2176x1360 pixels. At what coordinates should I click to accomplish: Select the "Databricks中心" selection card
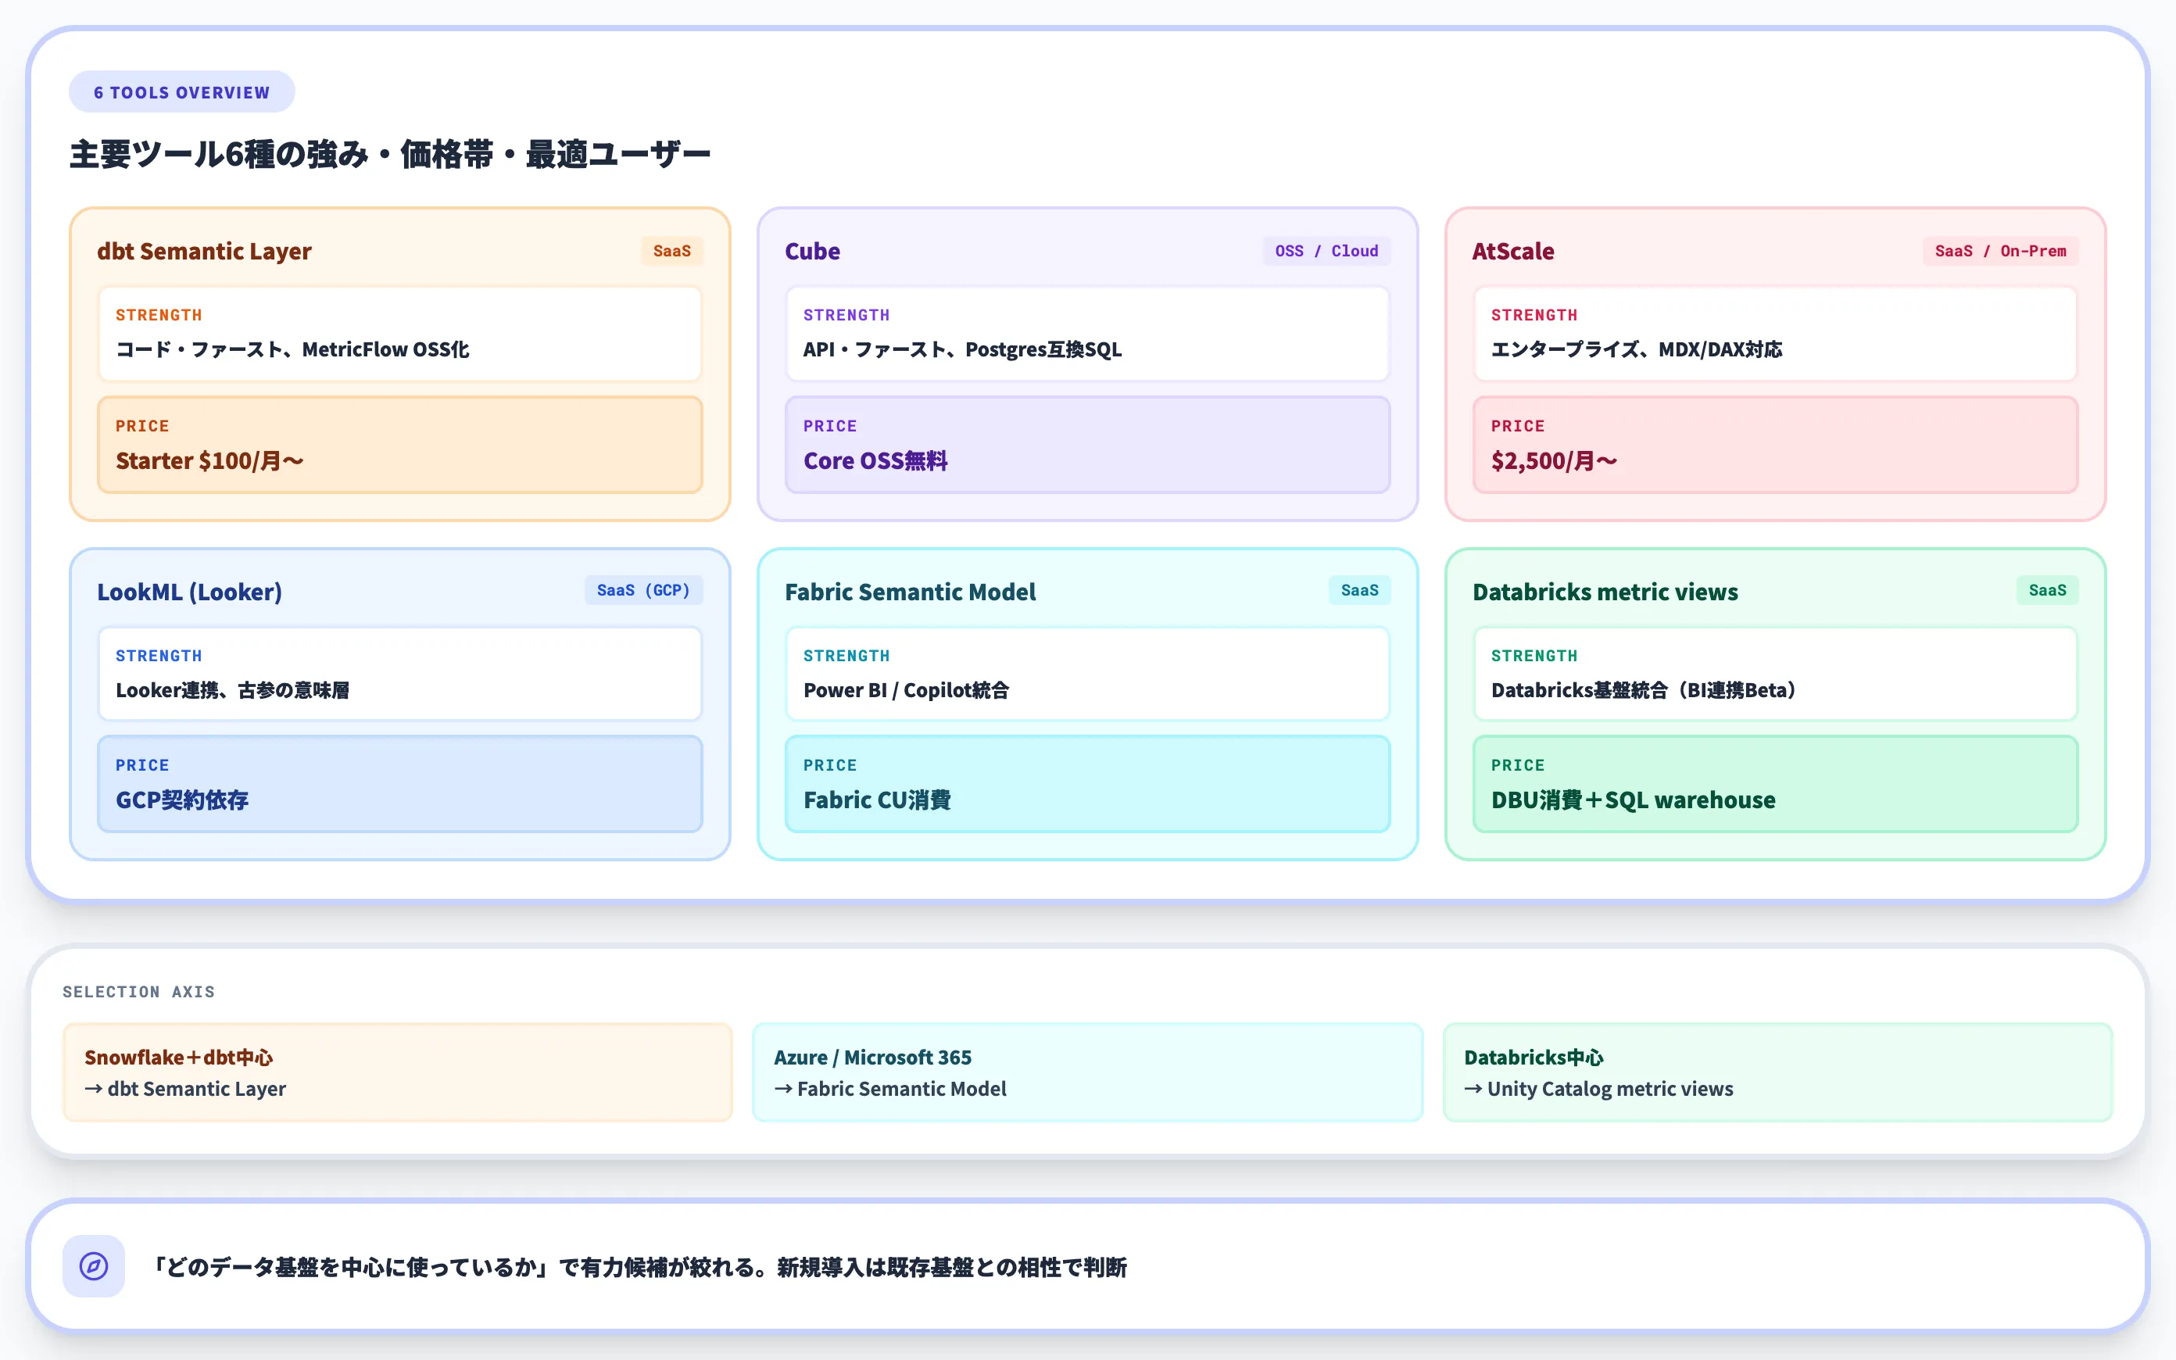[1777, 1072]
